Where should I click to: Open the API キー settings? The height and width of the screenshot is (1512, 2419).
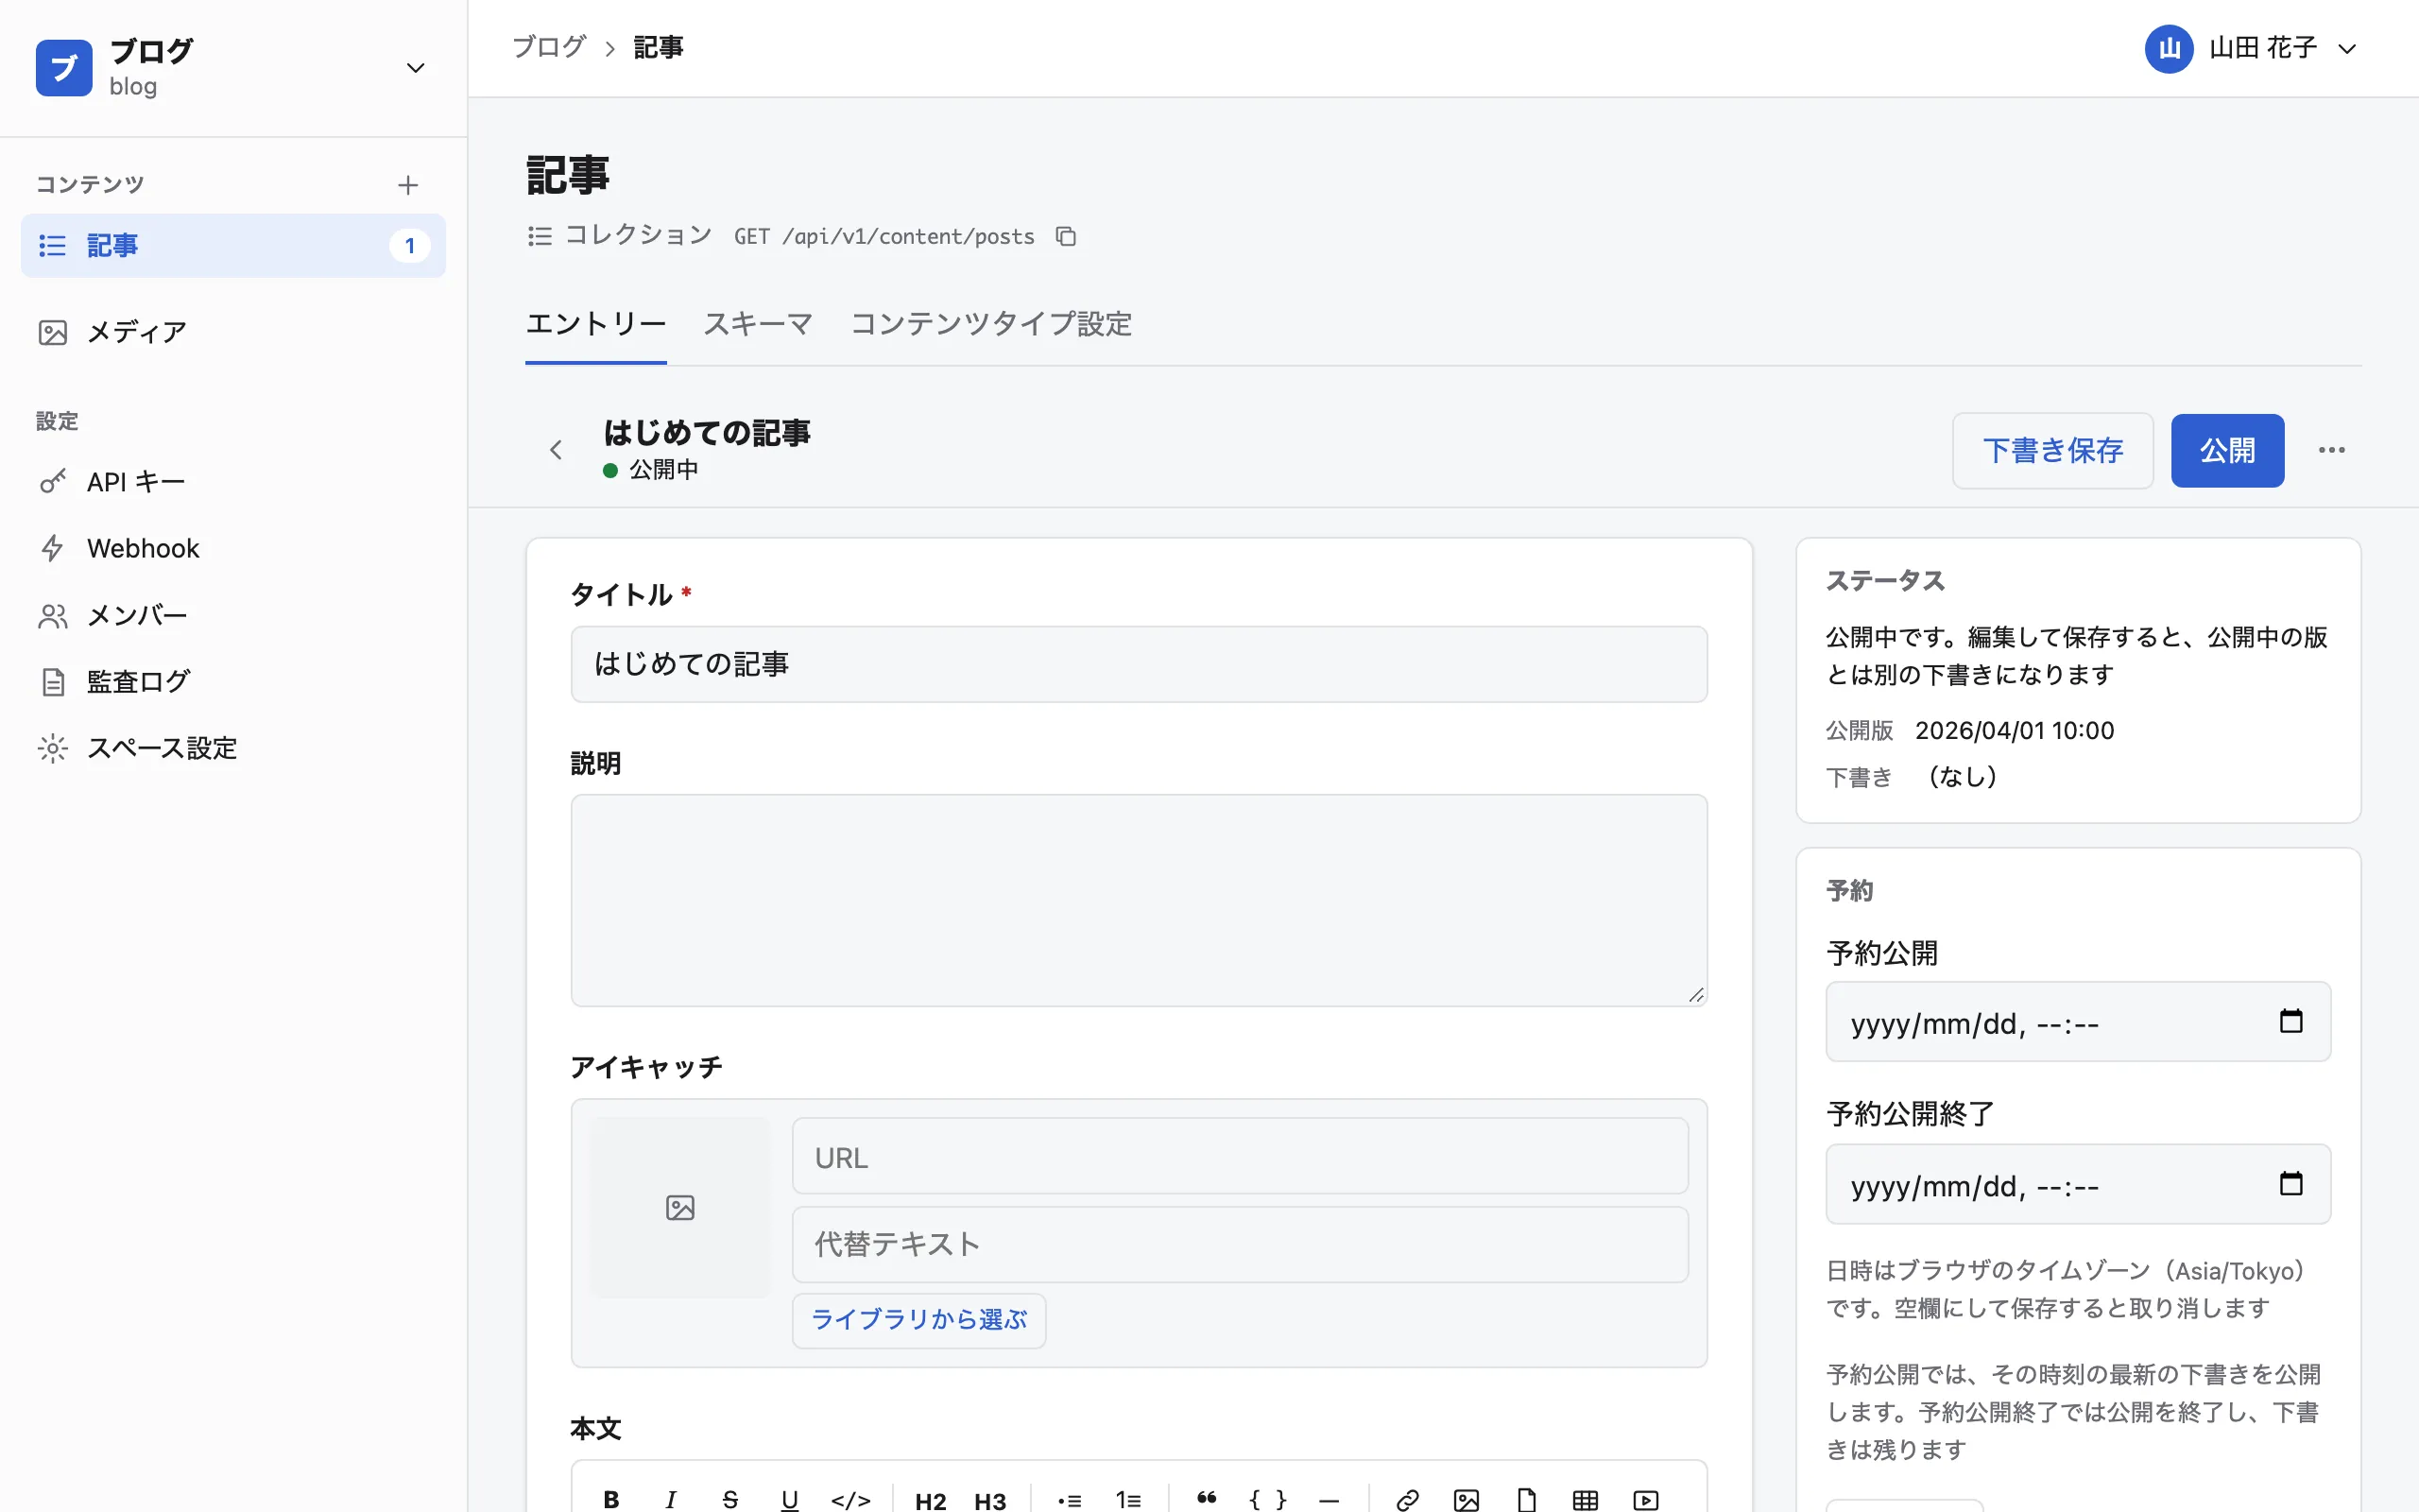point(232,482)
